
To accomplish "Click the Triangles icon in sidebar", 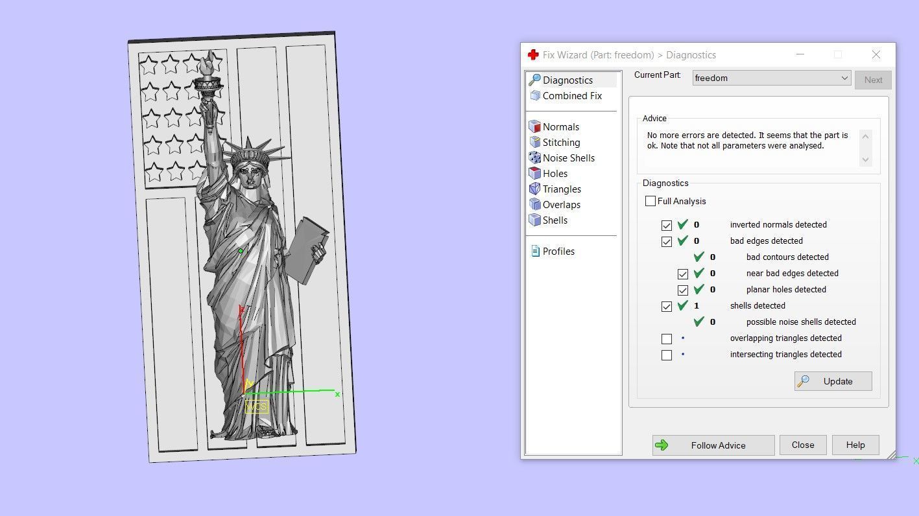I will pyautogui.click(x=535, y=189).
